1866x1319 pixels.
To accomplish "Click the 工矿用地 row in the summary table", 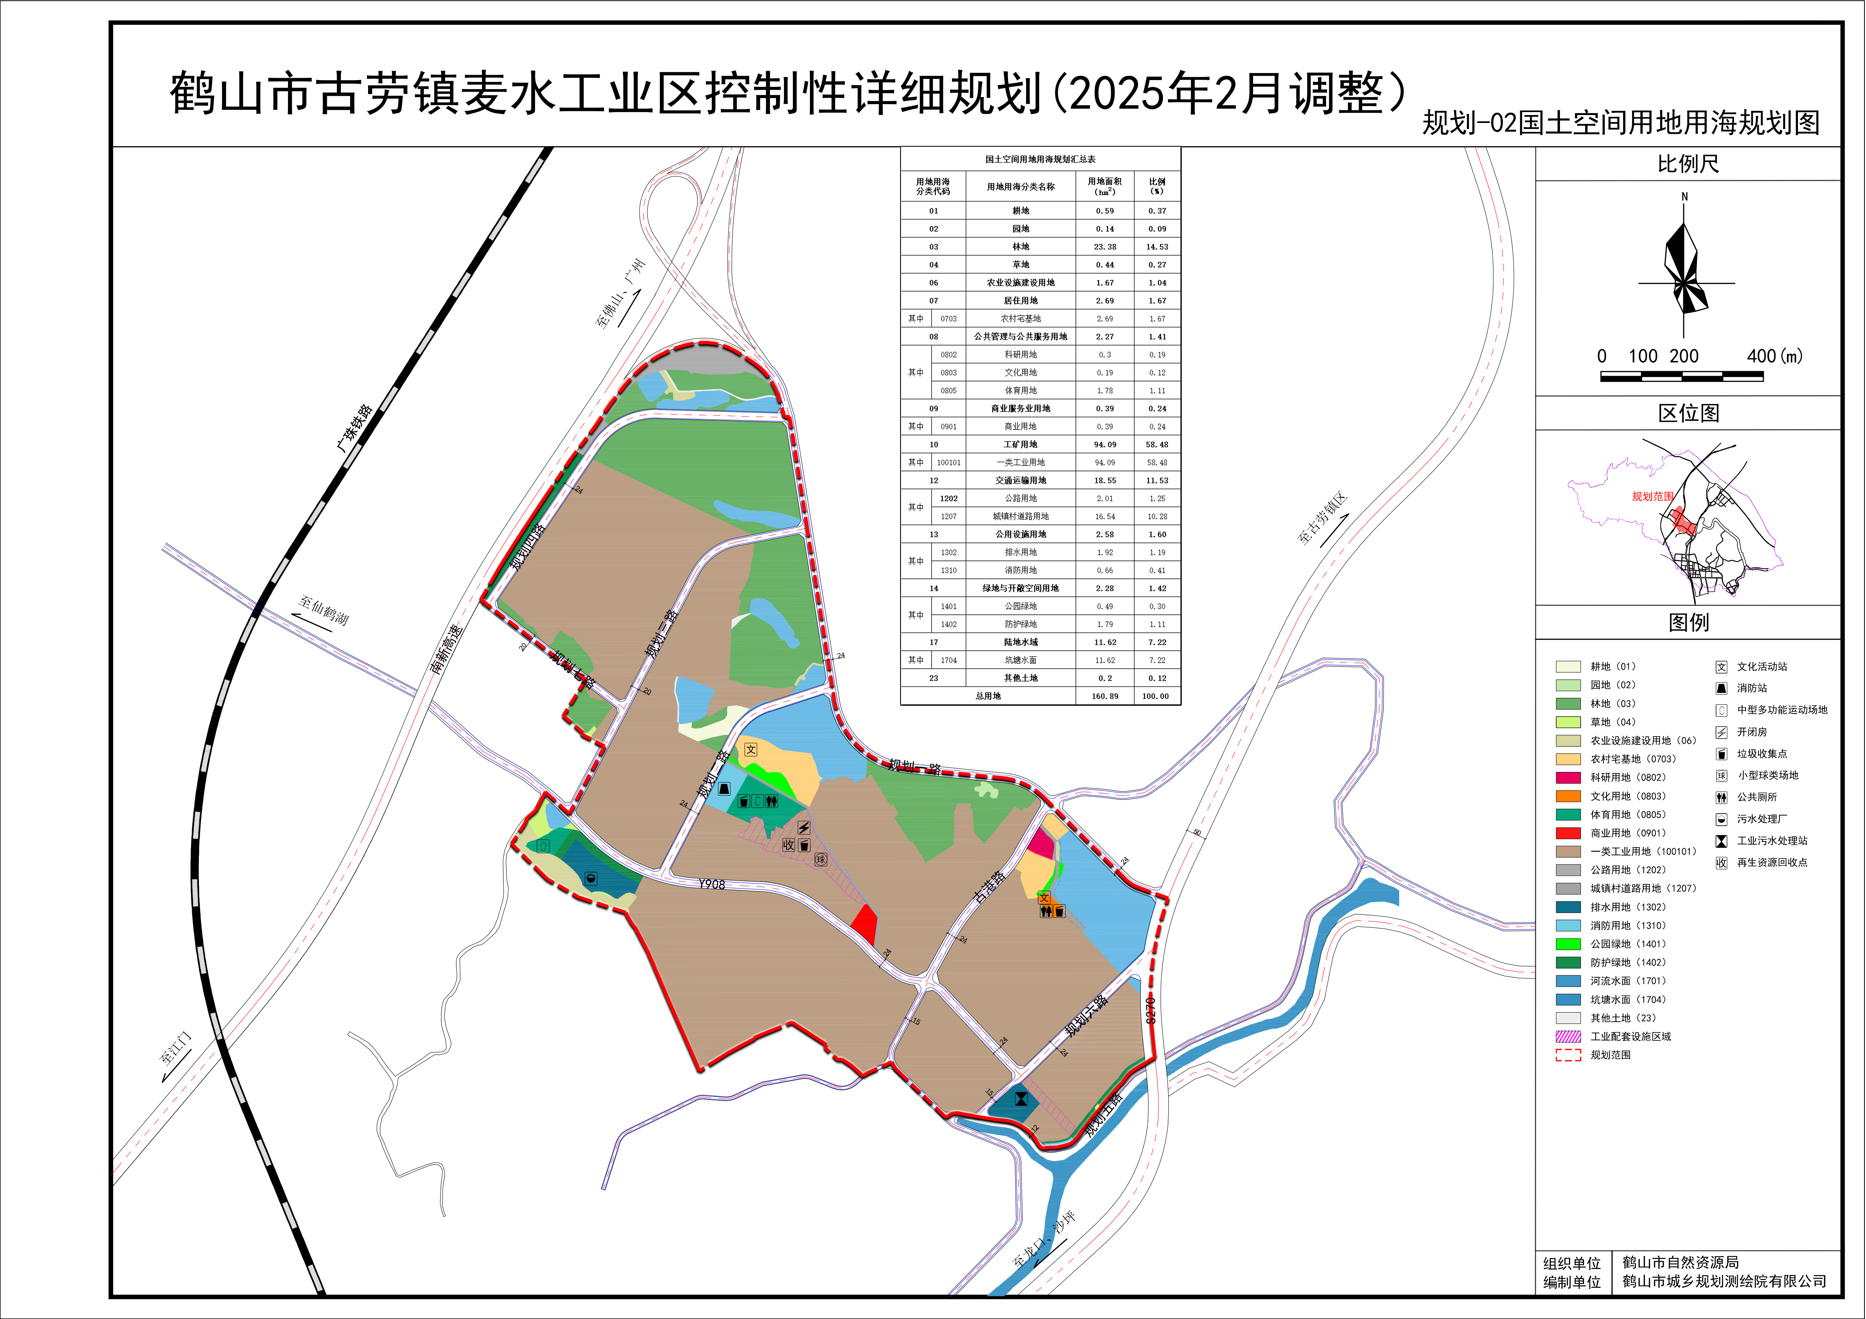I will pyautogui.click(x=1021, y=444).
